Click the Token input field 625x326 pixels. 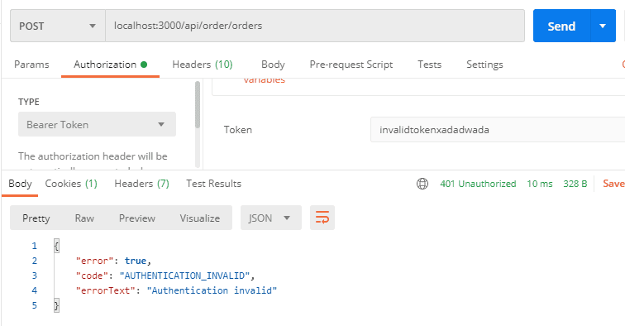498,130
